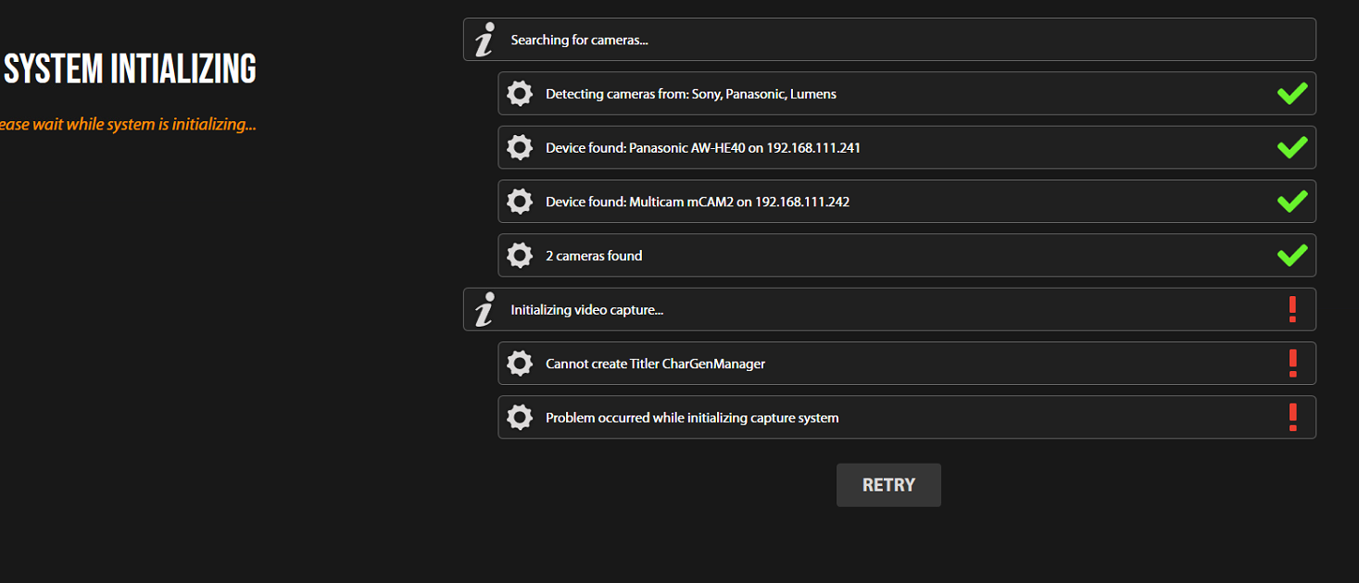Click green checkmark on Multicam mCAM2 row
The image size is (1359, 583).
[x=1292, y=201]
